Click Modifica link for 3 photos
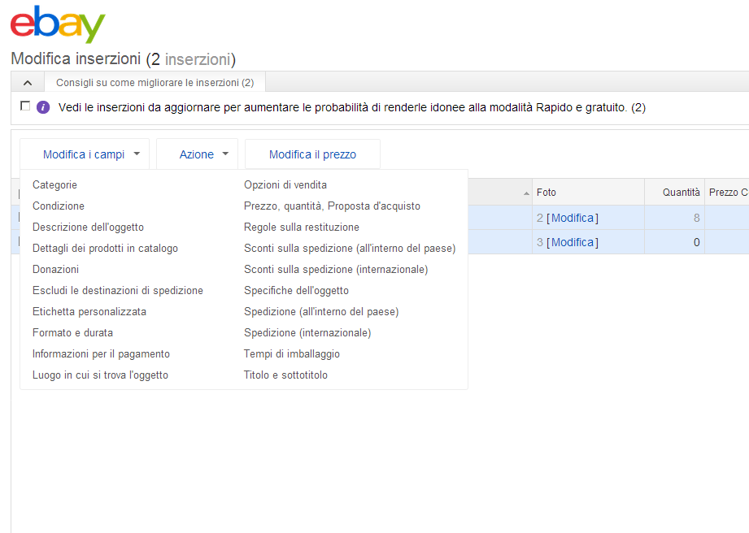Image resolution: width=749 pixels, height=533 pixels. coord(573,242)
